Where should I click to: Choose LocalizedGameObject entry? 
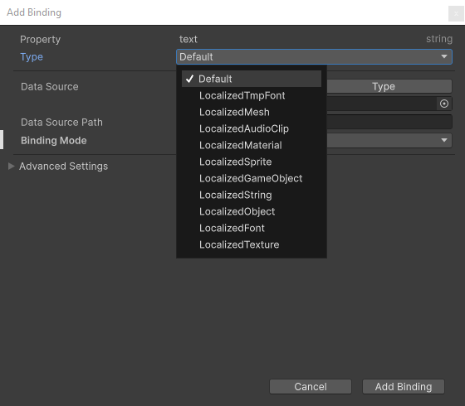pyautogui.click(x=252, y=178)
